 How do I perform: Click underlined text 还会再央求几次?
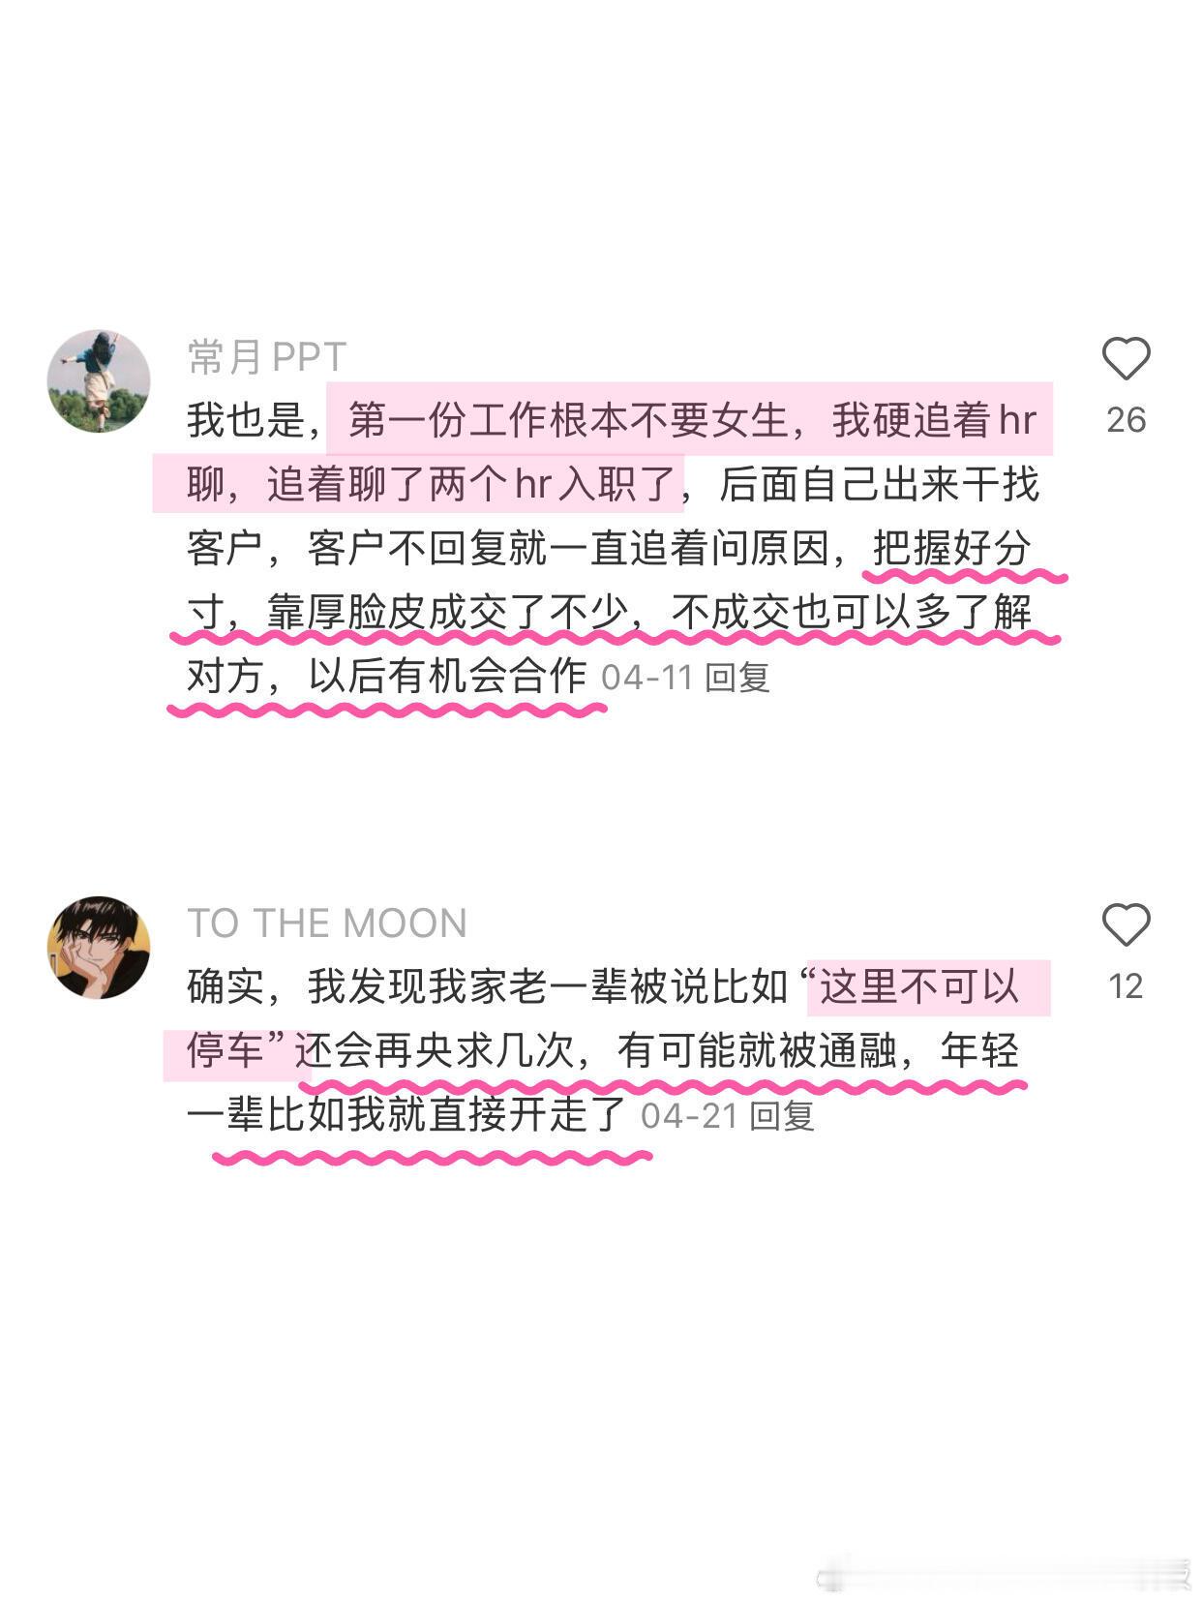435,1051
